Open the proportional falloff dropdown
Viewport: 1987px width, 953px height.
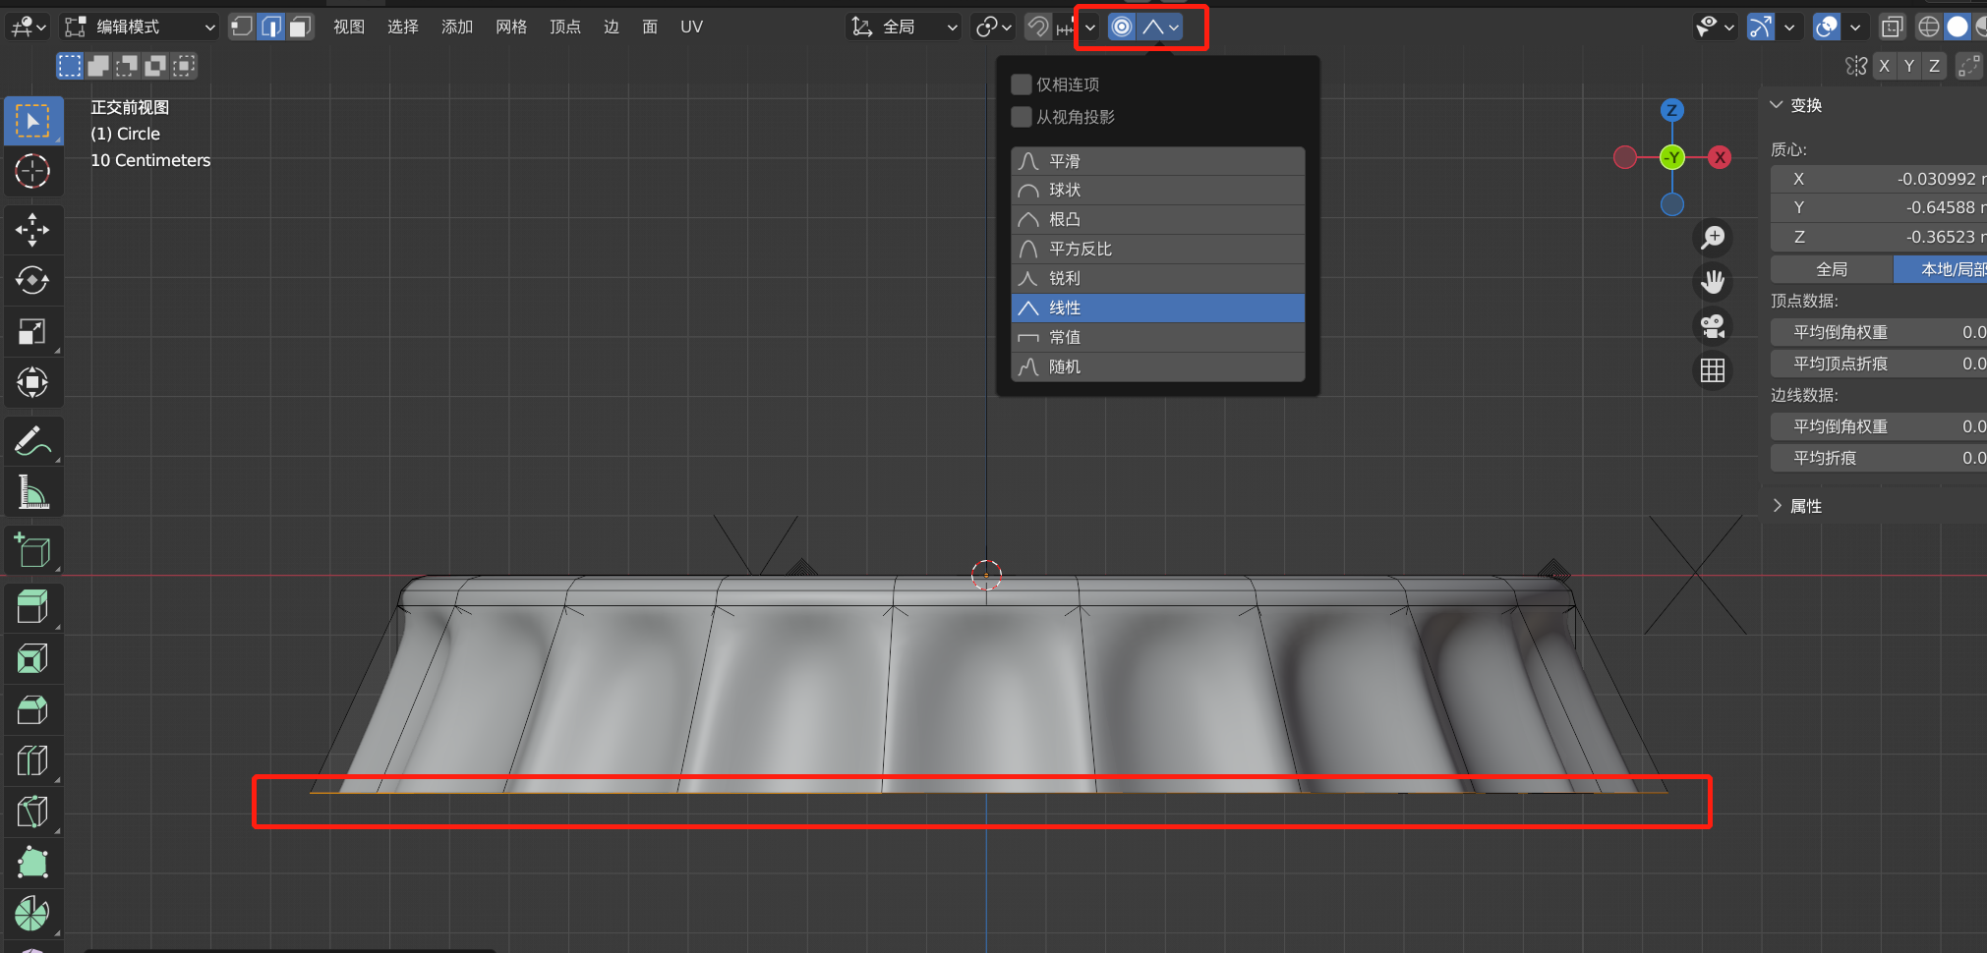1161,27
